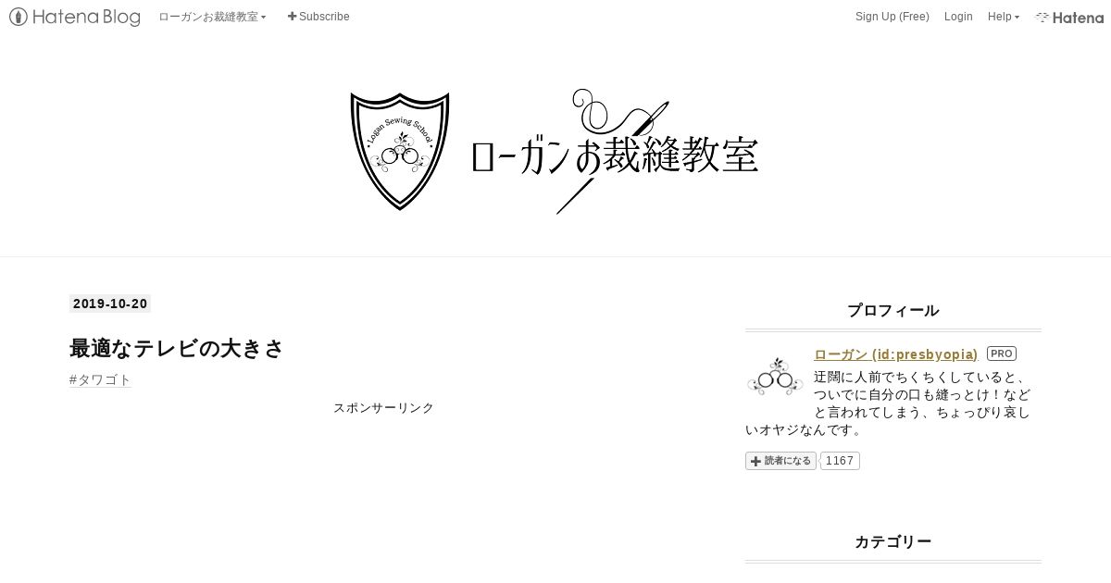This screenshot has height=583, width=1111.
Task: Click the プロフィール sidebar heading
Action: point(893,310)
